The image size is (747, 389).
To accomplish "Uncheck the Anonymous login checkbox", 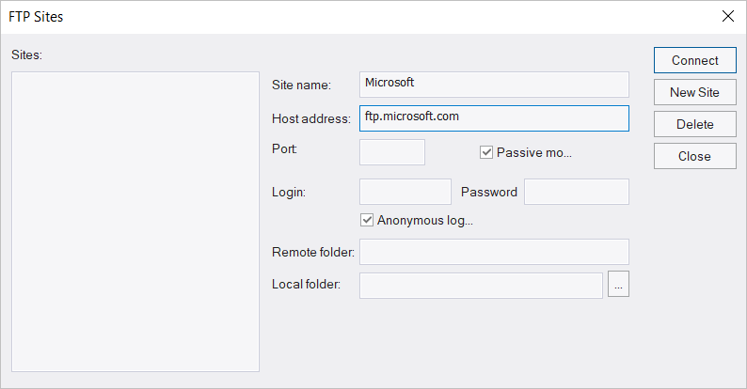I will pyautogui.click(x=367, y=220).
